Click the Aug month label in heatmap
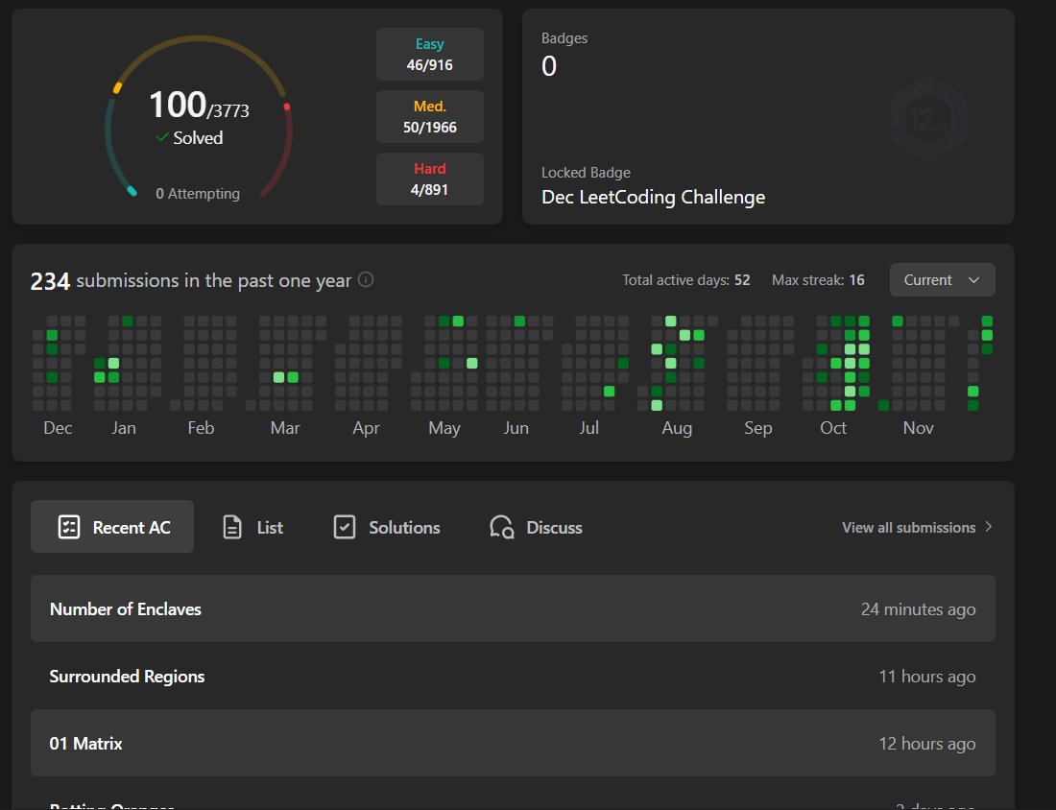This screenshot has height=810, width=1056. [677, 428]
